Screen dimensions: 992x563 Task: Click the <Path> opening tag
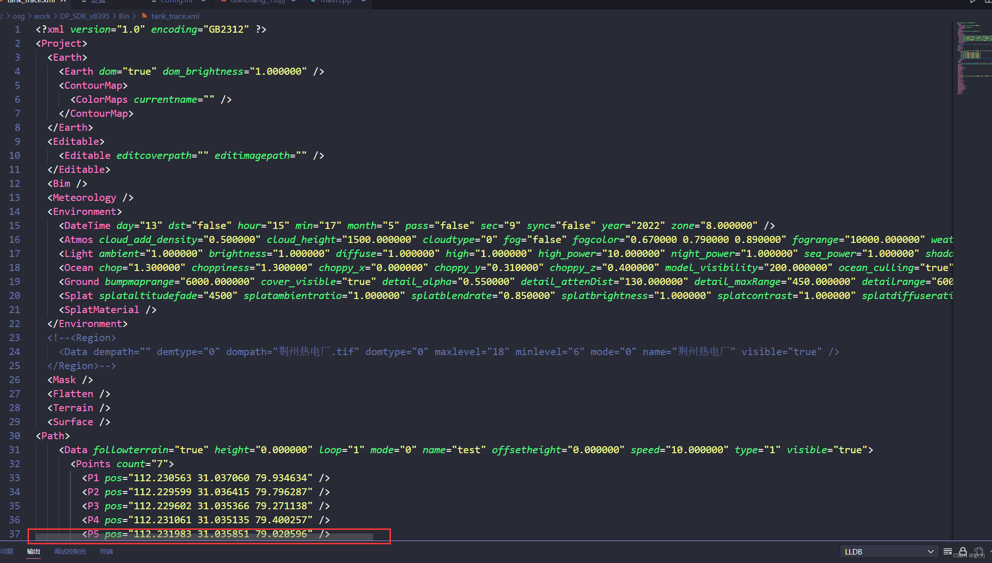click(53, 436)
